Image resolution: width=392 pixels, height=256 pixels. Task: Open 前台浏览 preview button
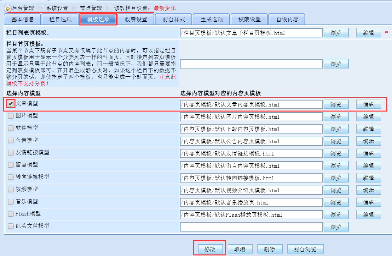click(x=305, y=249)
